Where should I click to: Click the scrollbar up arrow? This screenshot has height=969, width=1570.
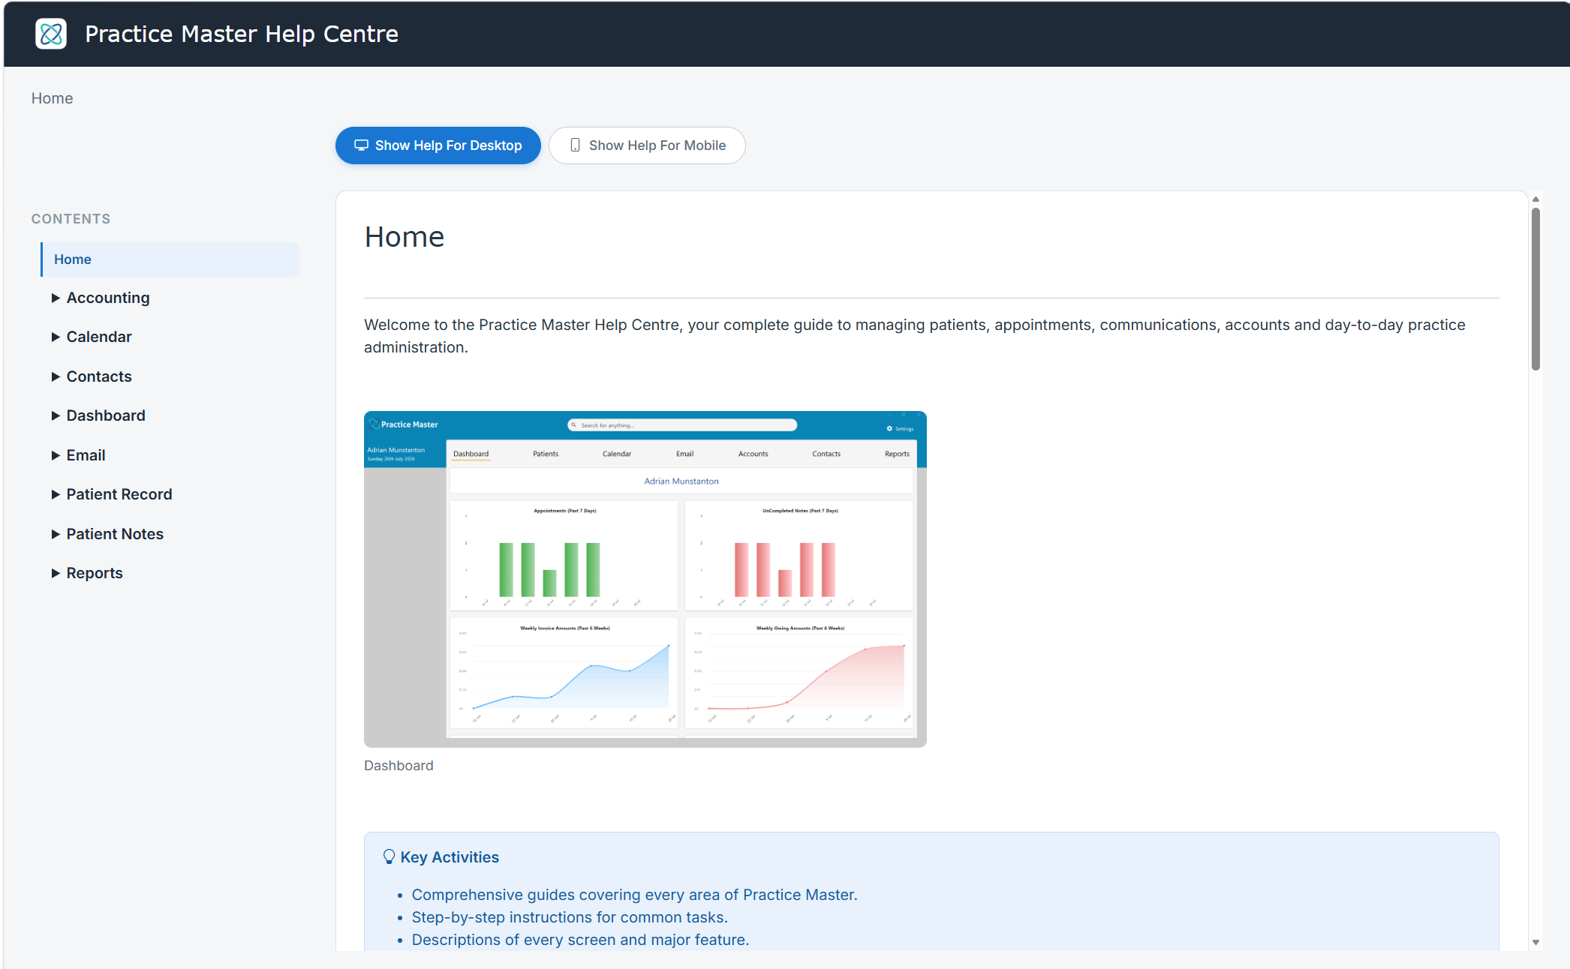point(1535,199)
